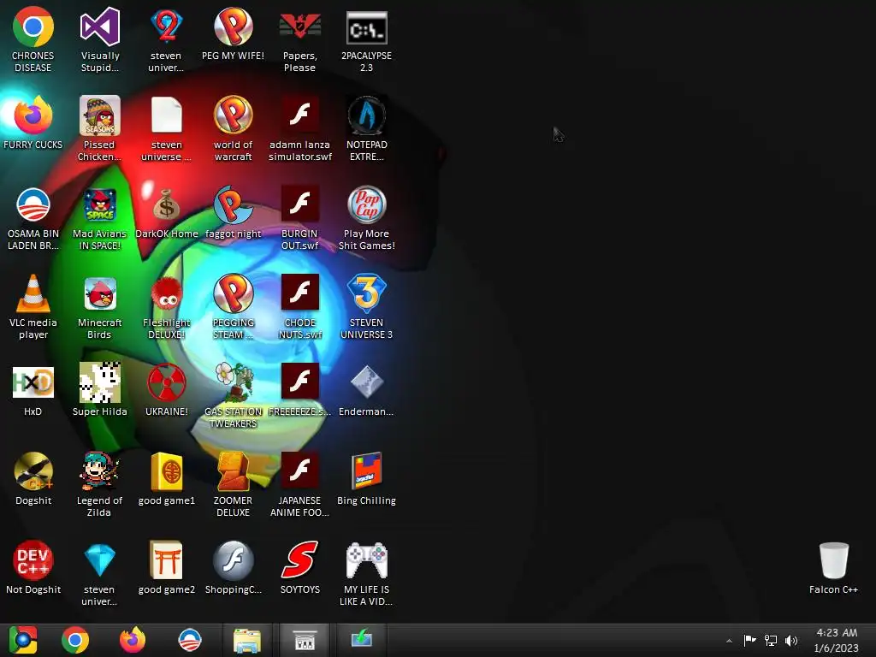Viewport: 876px width, 657px height.
Task: Click the Start button on the taskbar
Action: point(23,640)
